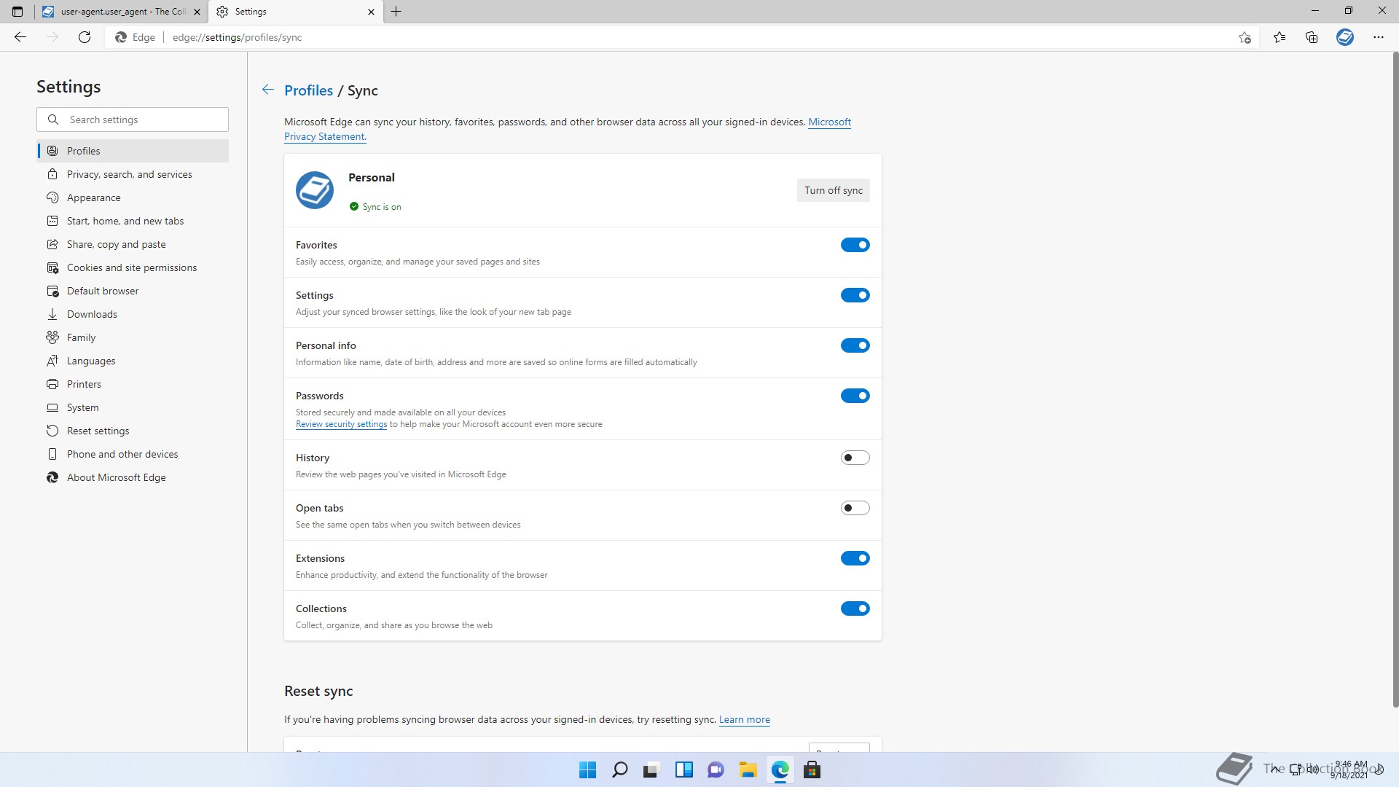Open Windows Start menu
The width and height of the screenshot is (1399, 787).
[587, 770]
